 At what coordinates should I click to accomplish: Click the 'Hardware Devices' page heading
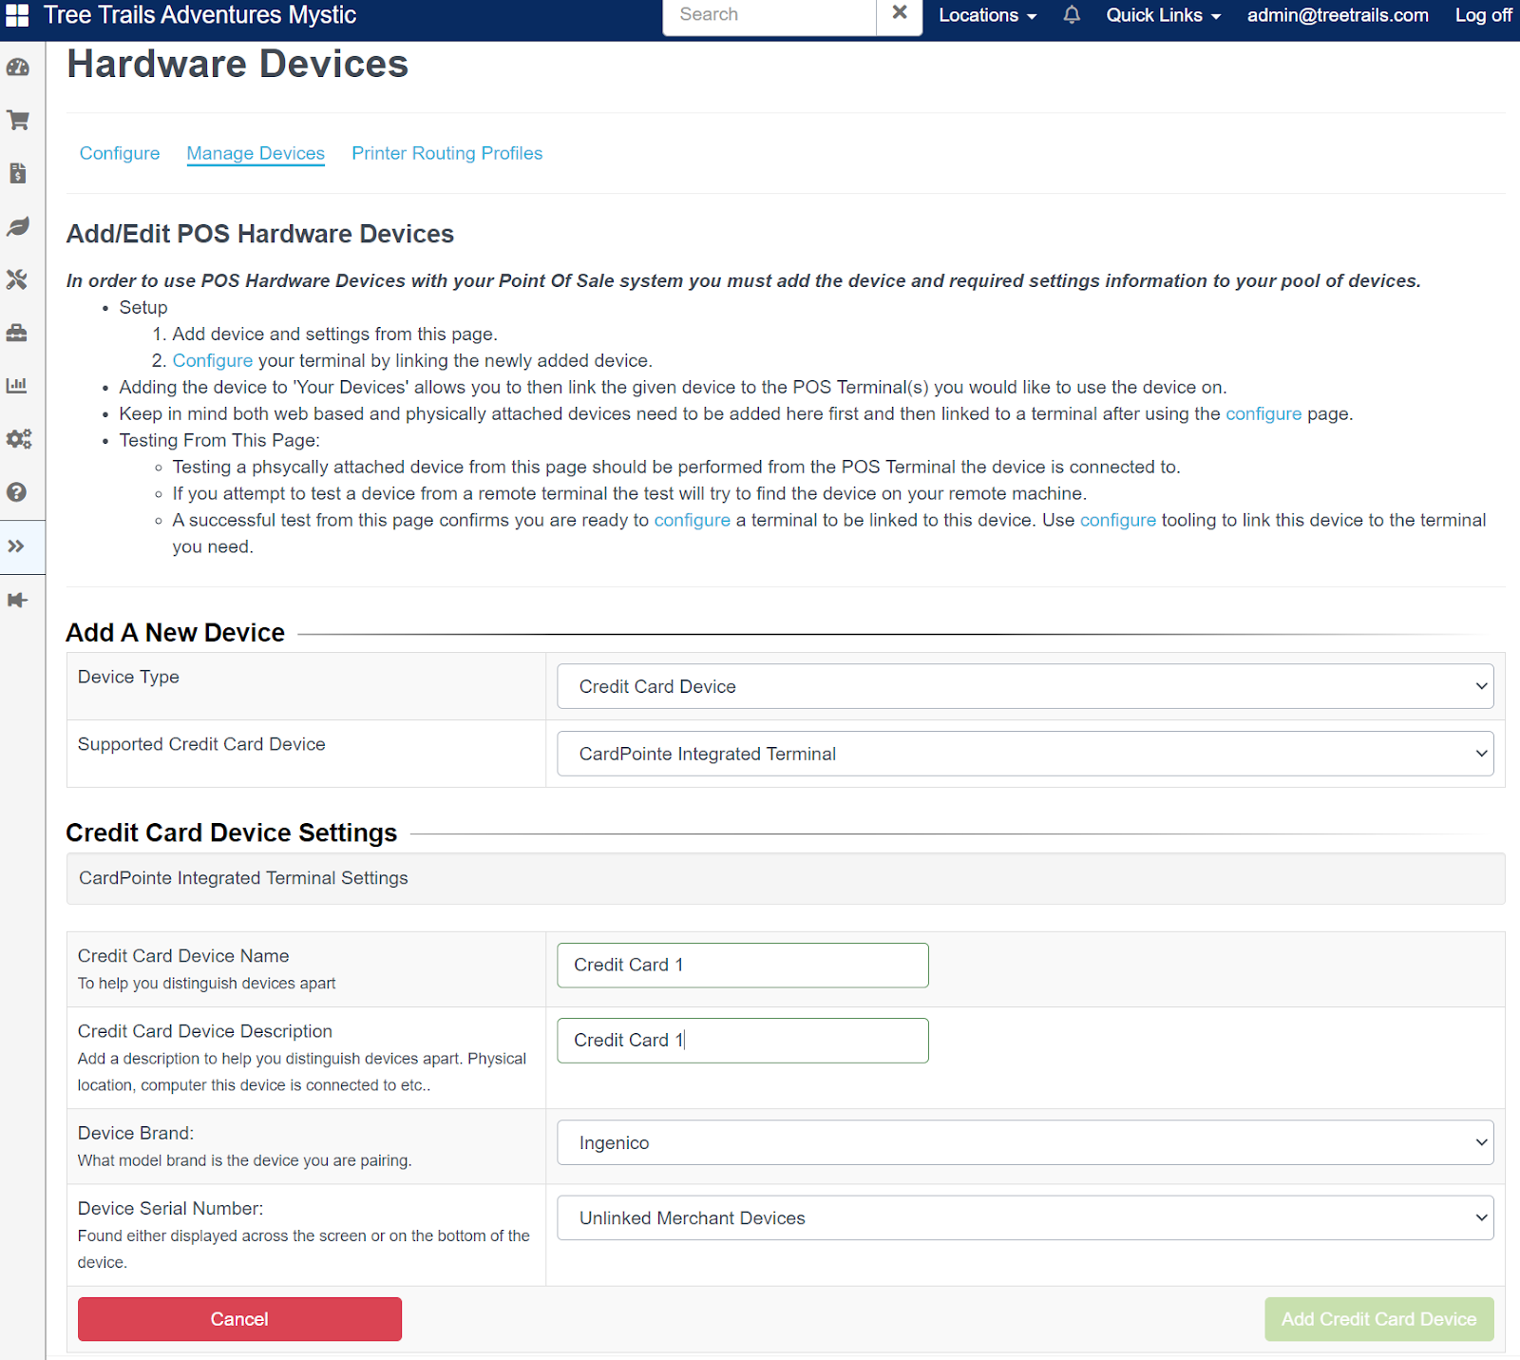[x=237, y=65]
